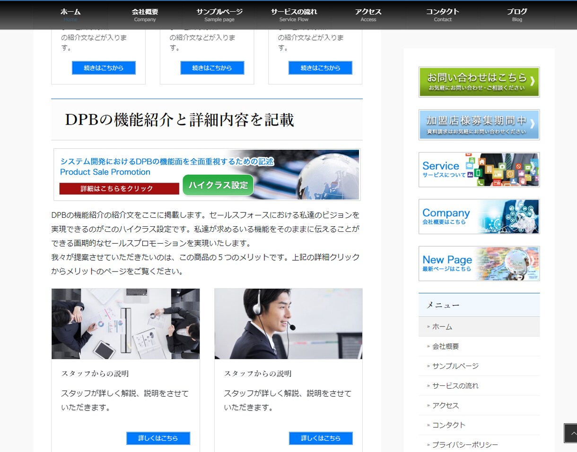This screenshot has width=577, height=452.
Task: Click the Product Sale Promotion text
Action: coord(105,172)
